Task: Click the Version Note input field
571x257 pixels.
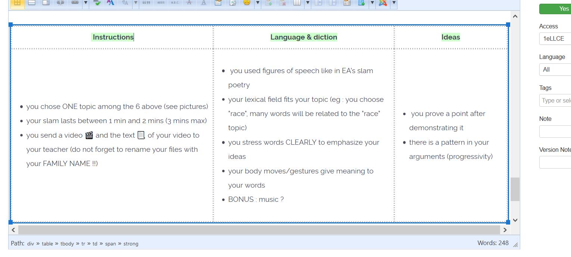Action: (x=555, y=162)
